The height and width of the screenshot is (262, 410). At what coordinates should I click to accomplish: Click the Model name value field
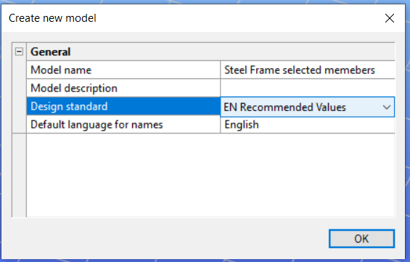308,70
